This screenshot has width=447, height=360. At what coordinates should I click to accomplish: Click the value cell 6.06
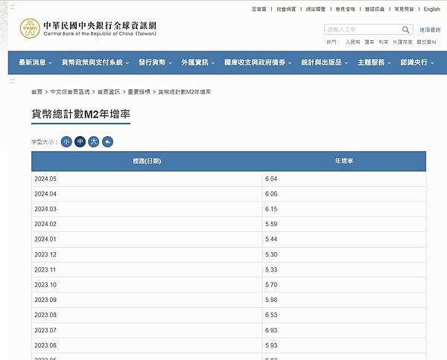pos(343,194)
